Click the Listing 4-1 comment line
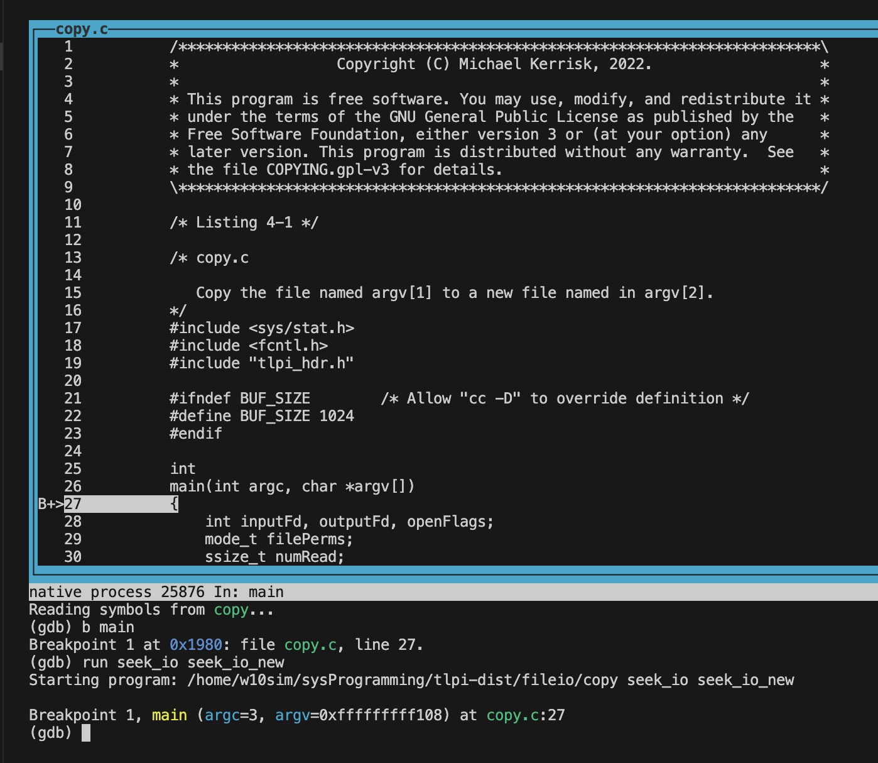Viewport: 878px width, 763px height. 244,222
